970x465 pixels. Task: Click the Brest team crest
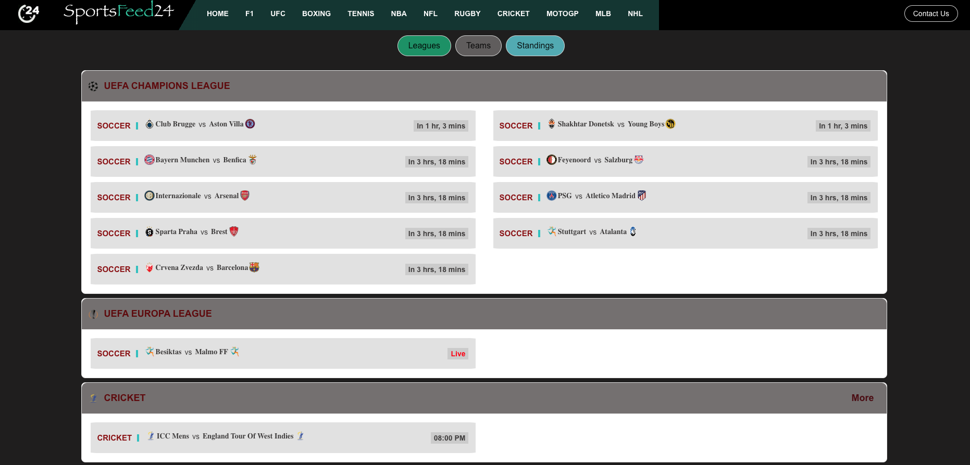[x=234, y=231]
